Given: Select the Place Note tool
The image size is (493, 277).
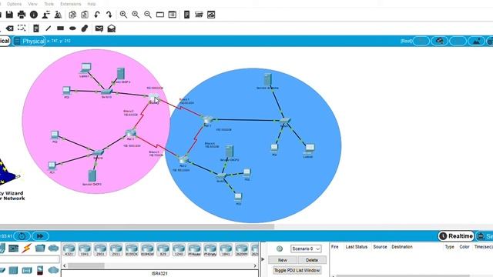Looking at the screenshot, I should point(36,28).
